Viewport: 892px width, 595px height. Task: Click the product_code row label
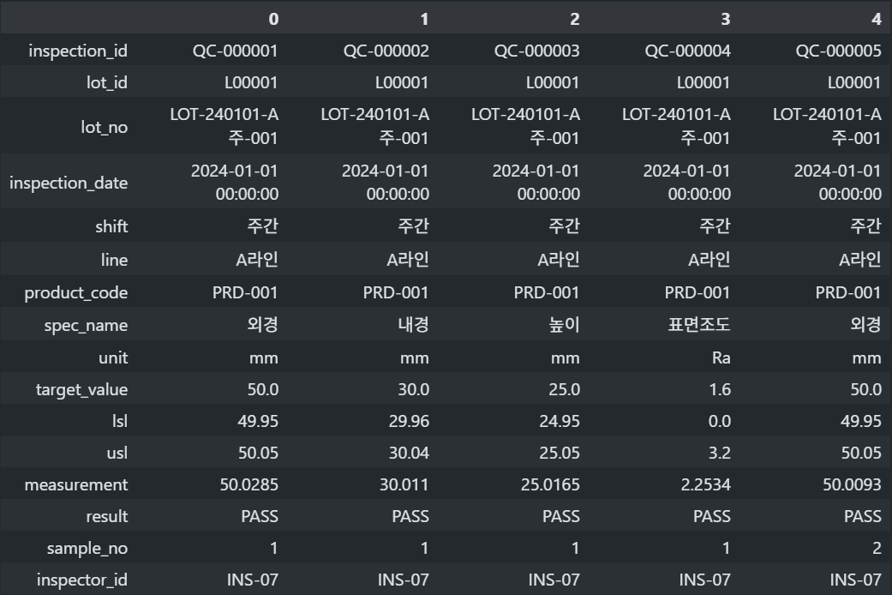tap(75, 292)
